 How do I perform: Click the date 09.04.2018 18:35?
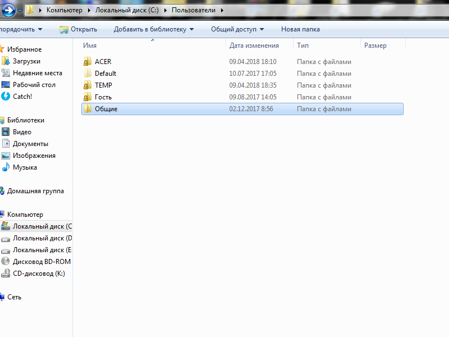pos(253,85)
